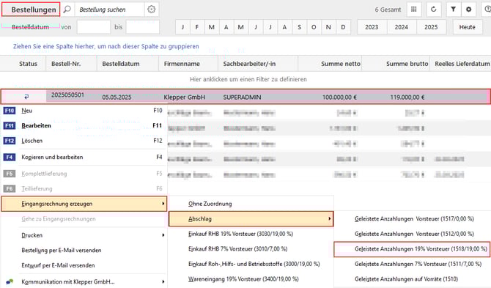Image resolution: width=491 pixels, height=288 pixels.
Task: Filter by October with O month button
Action: pyautogui.click(x=314, y=27)
